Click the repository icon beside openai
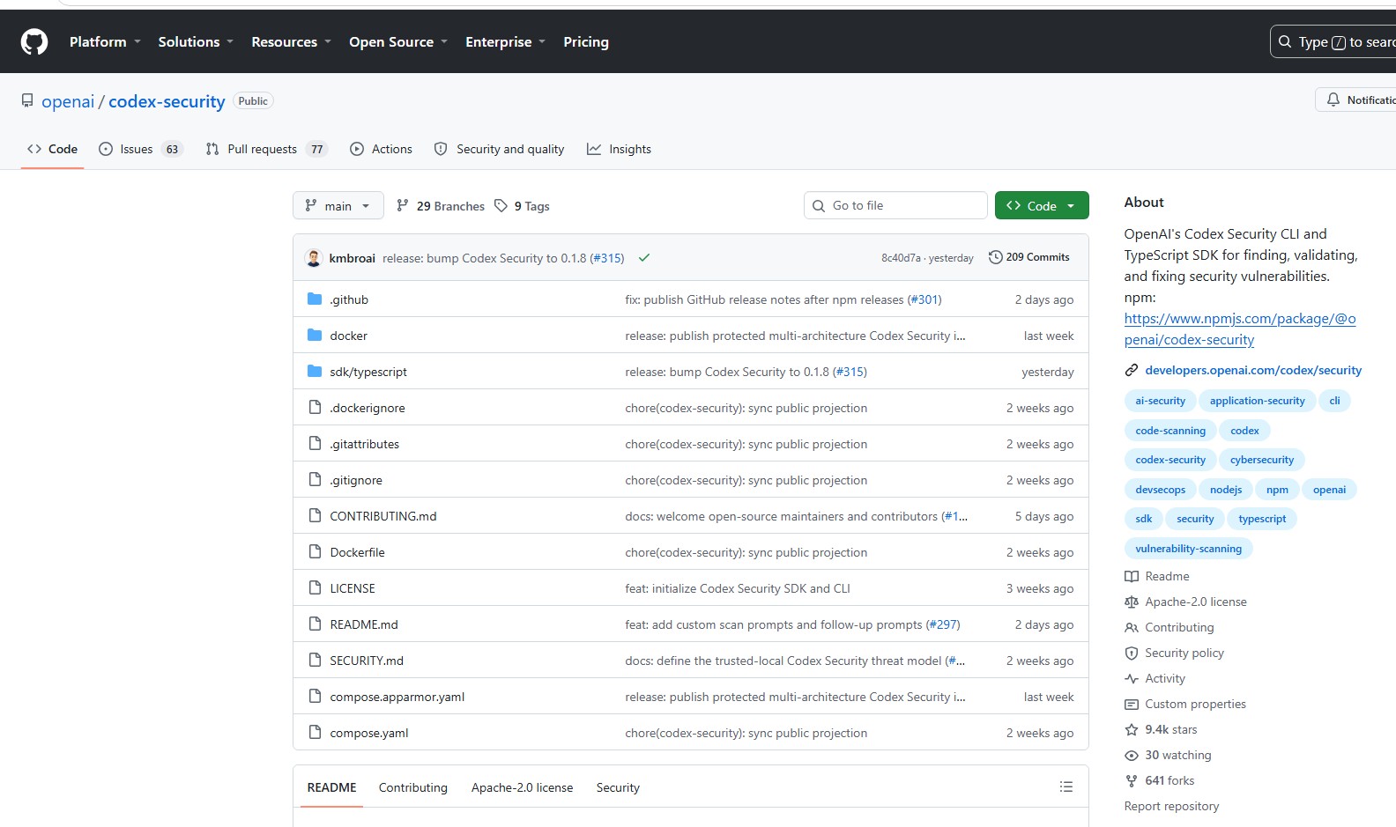This screenshot has width=1396, height=827. pos(27,101)
